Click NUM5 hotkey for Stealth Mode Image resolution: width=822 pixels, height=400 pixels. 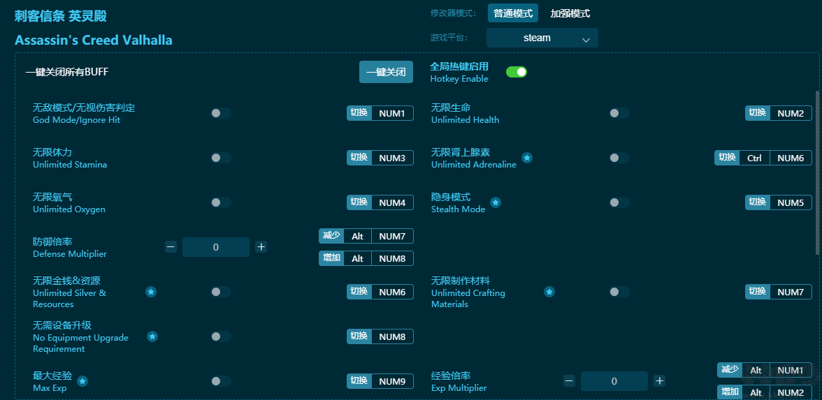(x=791, y=202)
